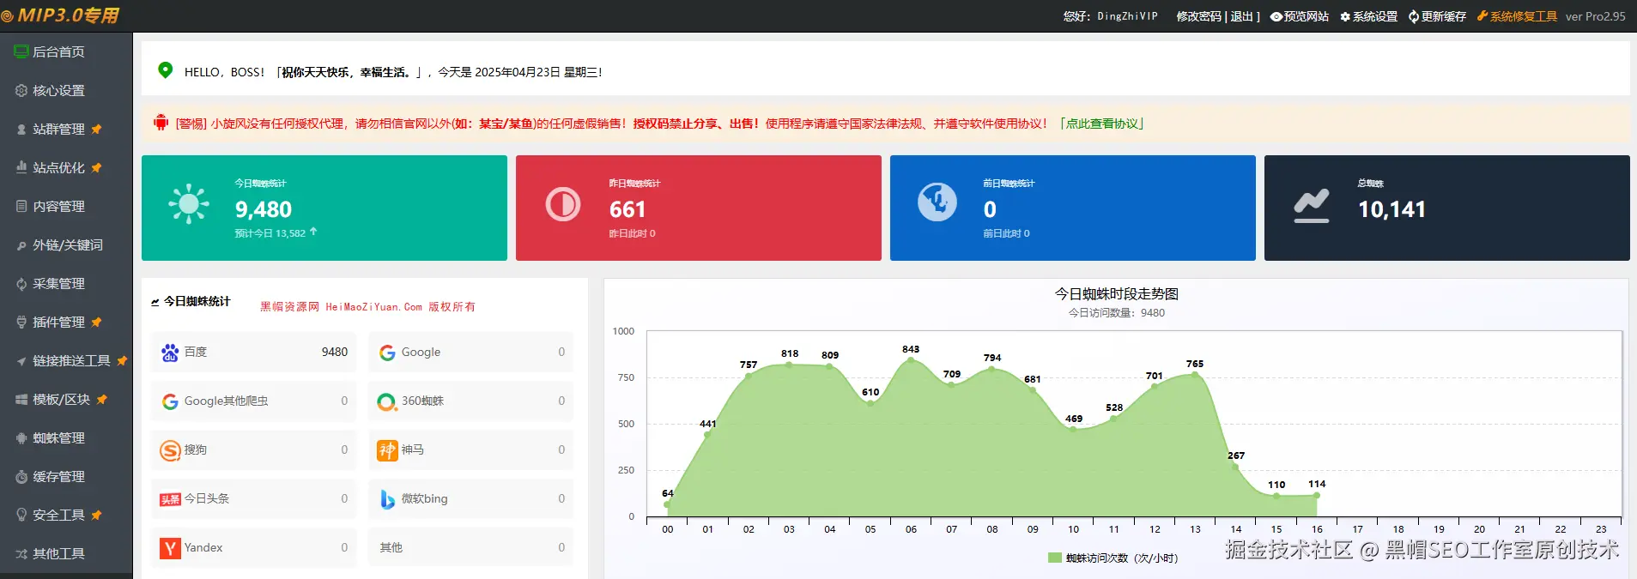The width and height of the screenshot is (1637, 579).
Task: Select the 今日头条 spider row
Action: point(254,498)
